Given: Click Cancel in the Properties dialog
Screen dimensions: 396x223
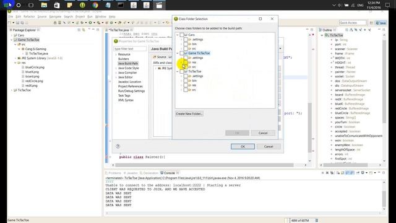Looking at the screenshot, I should (269, 146).
